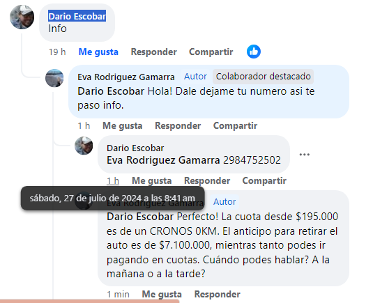373x303 pixels.
Task: Click the highlighted Dario Escobar name link
Action: (x=77, y=16)
